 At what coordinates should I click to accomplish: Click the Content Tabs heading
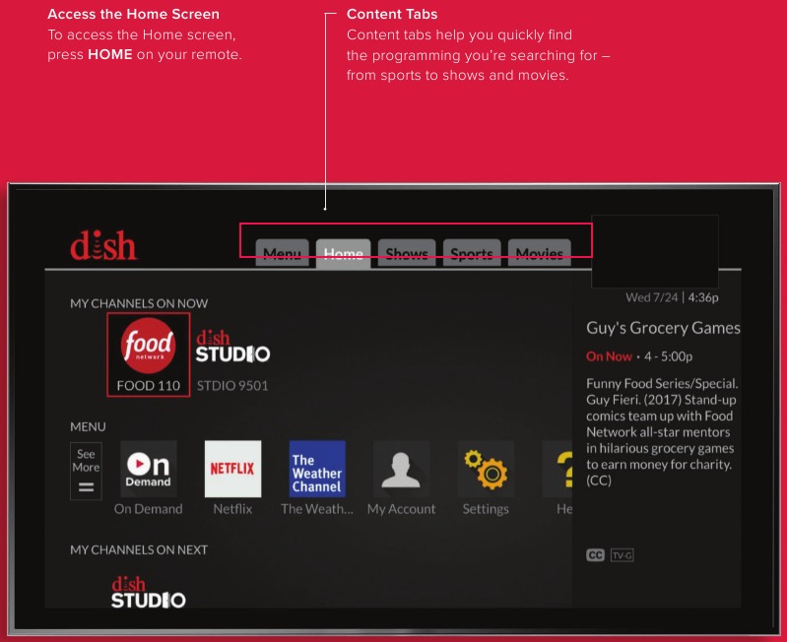coord(392,14)
